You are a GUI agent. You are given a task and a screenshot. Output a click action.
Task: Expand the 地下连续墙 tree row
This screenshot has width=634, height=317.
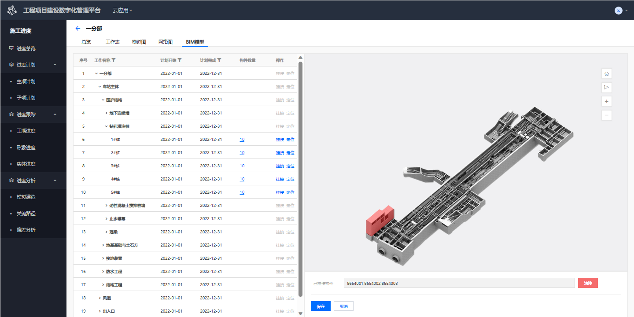coord(106,113)
